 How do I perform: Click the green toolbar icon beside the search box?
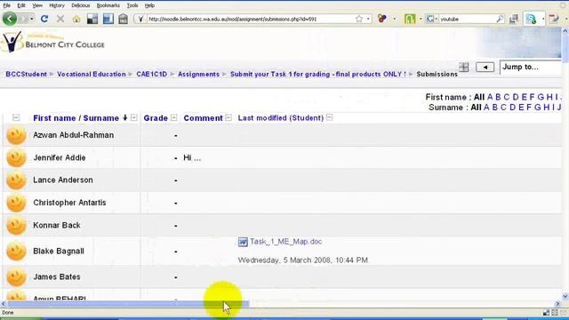point(410,19)
